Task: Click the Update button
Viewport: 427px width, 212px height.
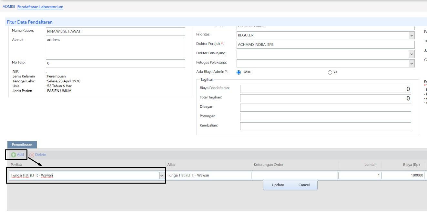Action: (278, 185)
